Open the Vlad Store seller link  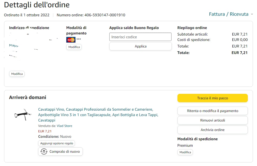pyautogui.click(x=64, y=126)
